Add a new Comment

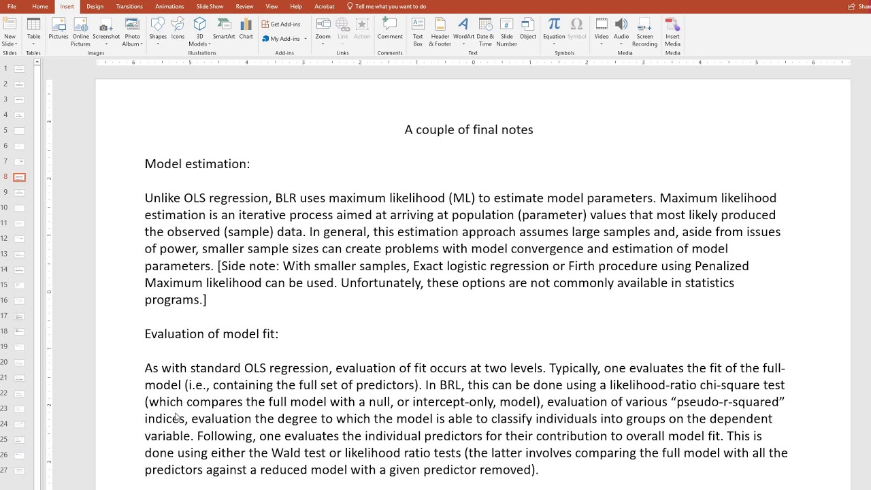[390, 29]
